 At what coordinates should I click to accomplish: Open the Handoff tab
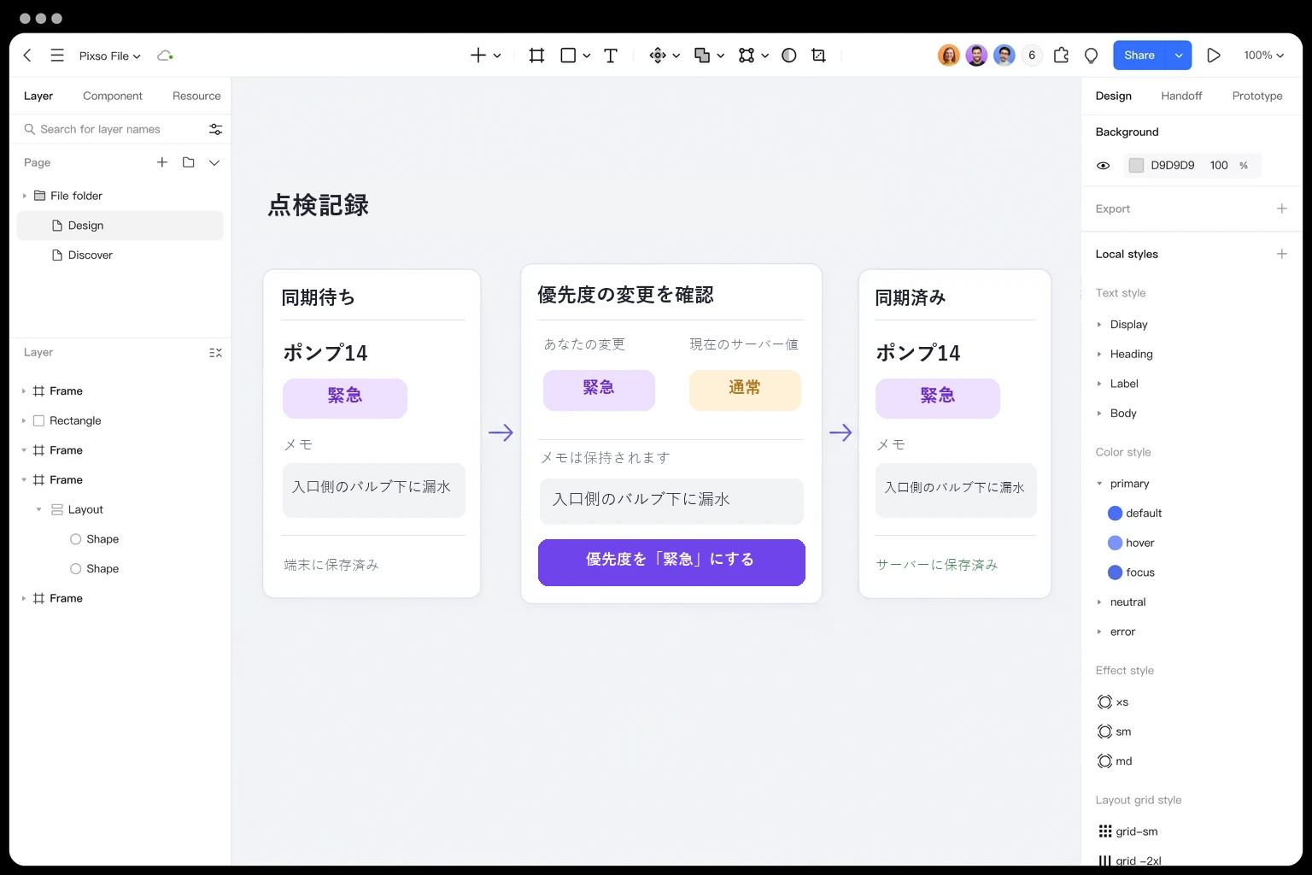click(x=1181, y=96)
